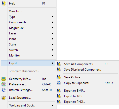119x109 pixels.
Task: Click the Copy to Clipboard icon
Action: click(59, 83)
